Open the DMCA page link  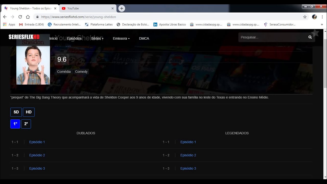coord(144,38)
